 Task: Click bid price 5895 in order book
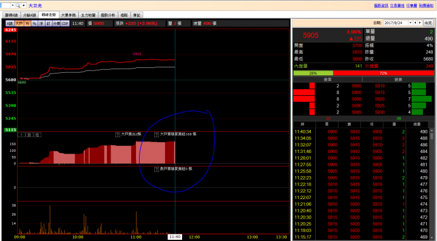357,99
